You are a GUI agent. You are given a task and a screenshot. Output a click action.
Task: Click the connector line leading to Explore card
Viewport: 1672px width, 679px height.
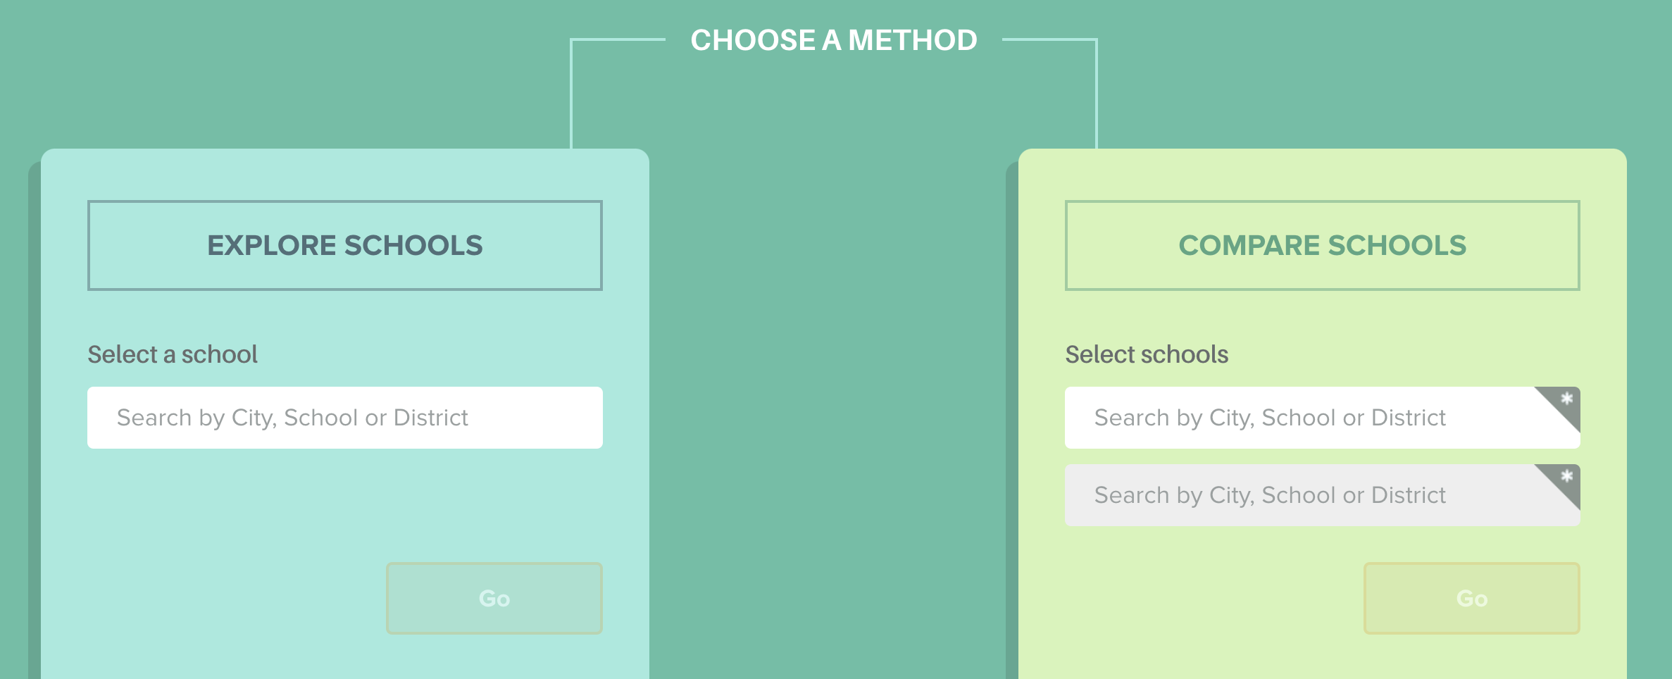[571, 92]
